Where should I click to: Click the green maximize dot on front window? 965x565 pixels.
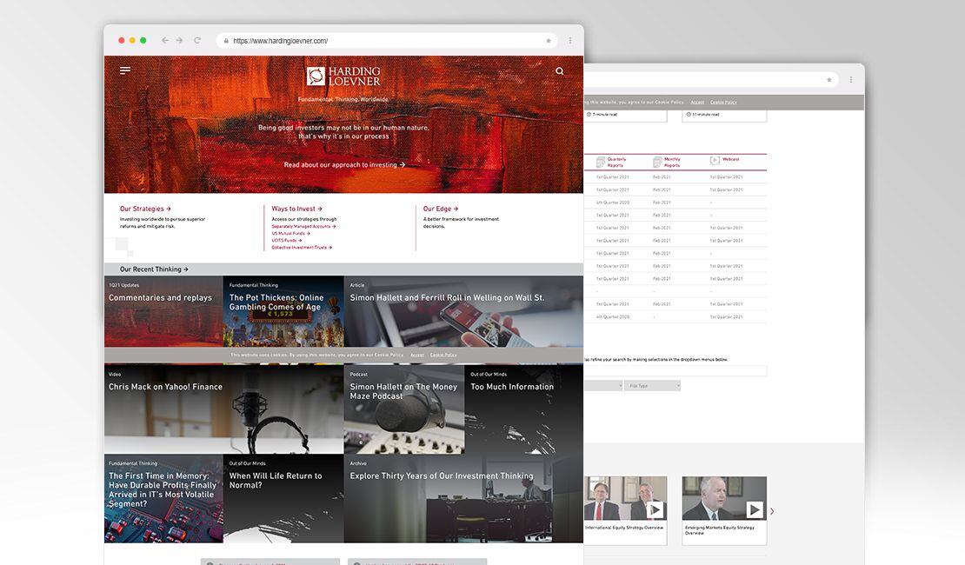click(x=143, y=41)
